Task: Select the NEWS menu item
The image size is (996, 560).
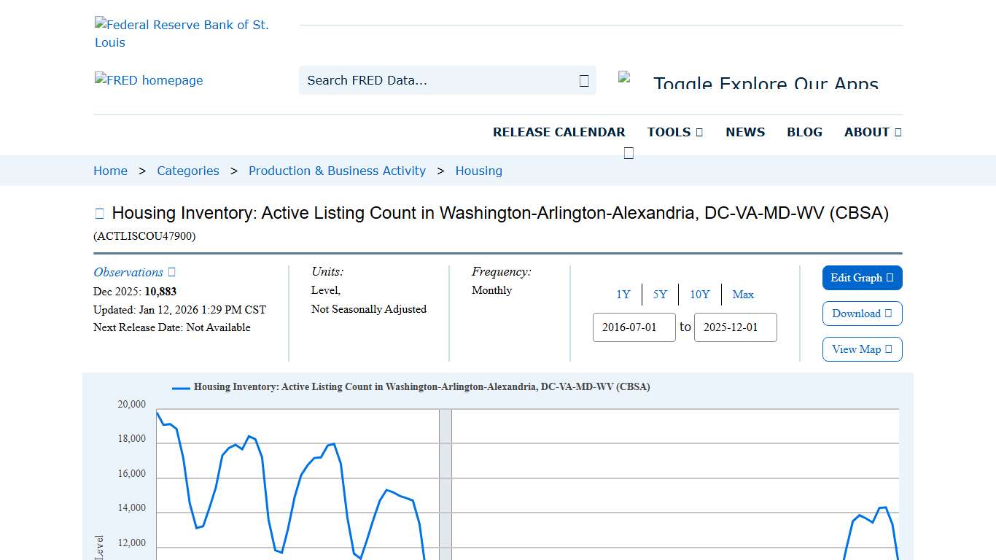Action: tap(745, 132)
